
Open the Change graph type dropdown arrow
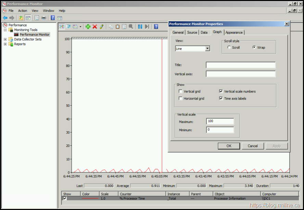click(80, 27)
